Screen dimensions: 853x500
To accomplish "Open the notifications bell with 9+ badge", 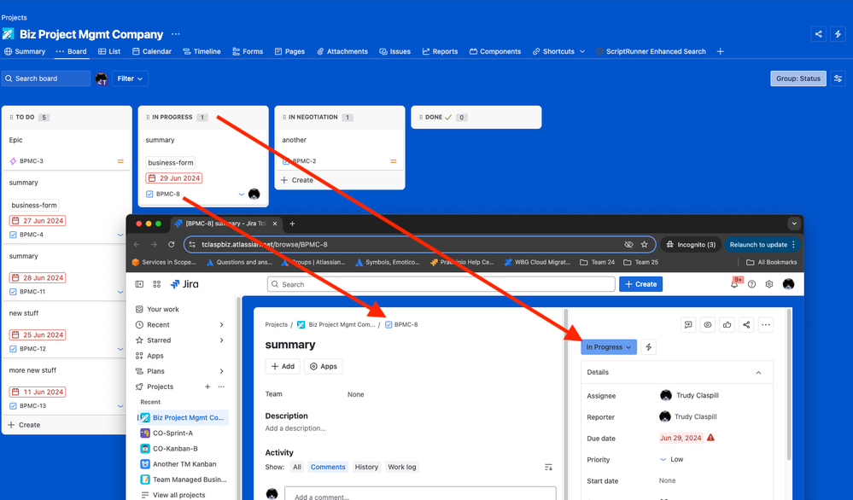I will pos(734,283).
